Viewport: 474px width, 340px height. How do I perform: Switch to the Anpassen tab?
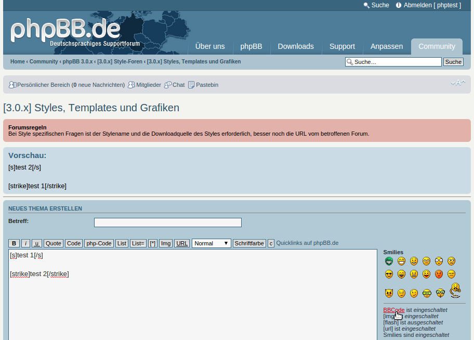tap(387, 46)
